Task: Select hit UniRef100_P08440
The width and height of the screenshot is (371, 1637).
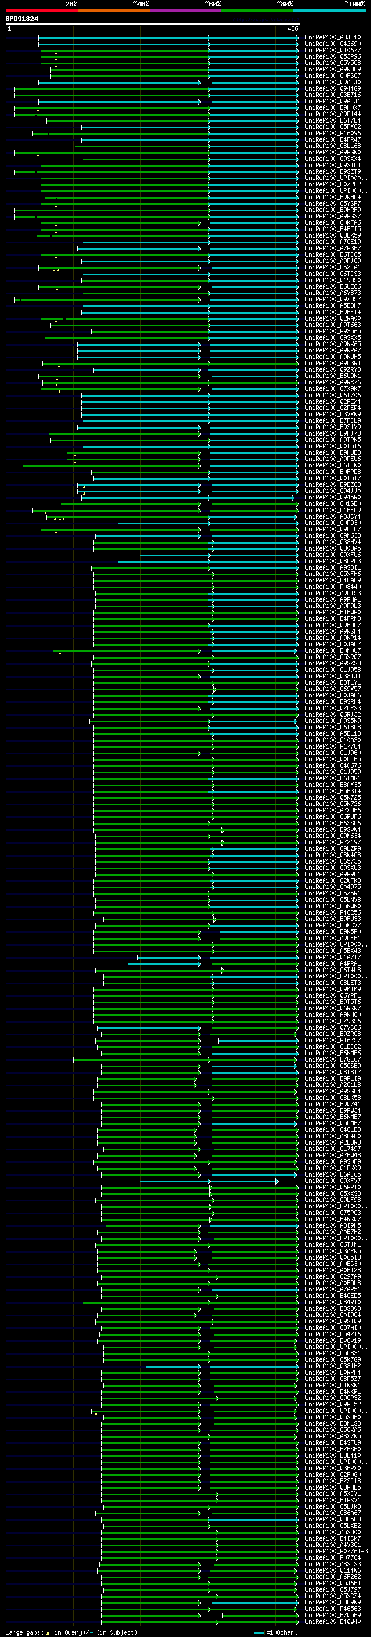Action: tap(333, 587)
